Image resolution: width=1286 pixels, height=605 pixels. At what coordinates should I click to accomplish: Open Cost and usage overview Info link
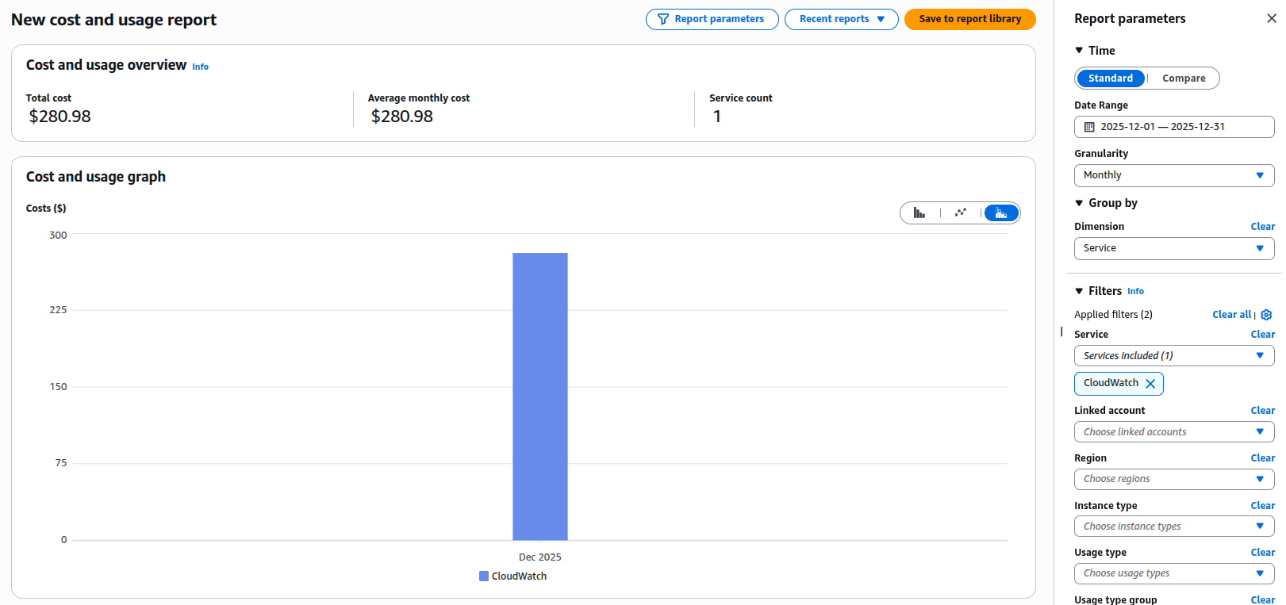[x=201, y=67]
